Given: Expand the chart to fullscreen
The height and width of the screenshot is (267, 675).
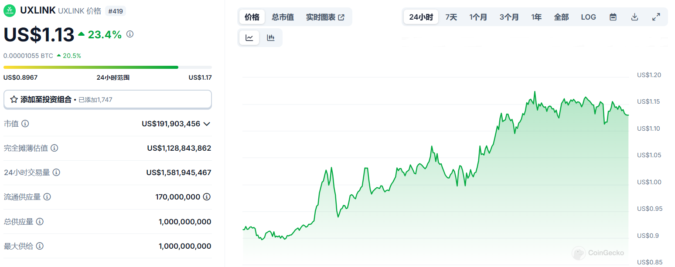Looking at the screenshot, I should click(x=656, y=17).
